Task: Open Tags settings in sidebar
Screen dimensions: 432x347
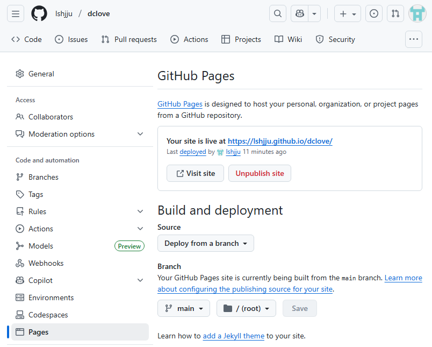Action: (80, 194)
